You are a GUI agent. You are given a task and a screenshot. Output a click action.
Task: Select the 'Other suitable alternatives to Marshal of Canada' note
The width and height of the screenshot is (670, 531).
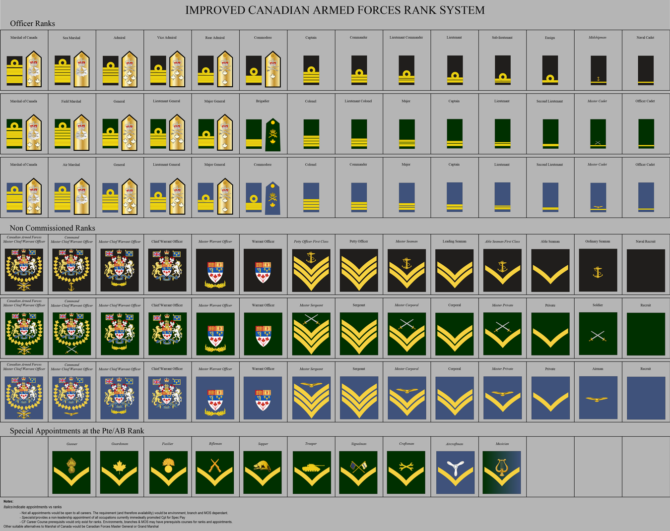coord(81,527)
